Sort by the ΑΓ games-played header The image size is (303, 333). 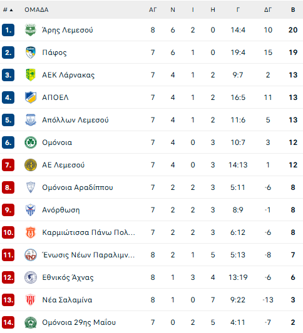pyautogui.click(x=153, y=10)
